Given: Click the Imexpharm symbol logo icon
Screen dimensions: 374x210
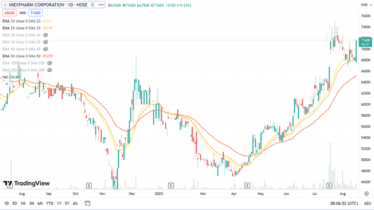Looking at the screenshot, I should click(5, 5).
